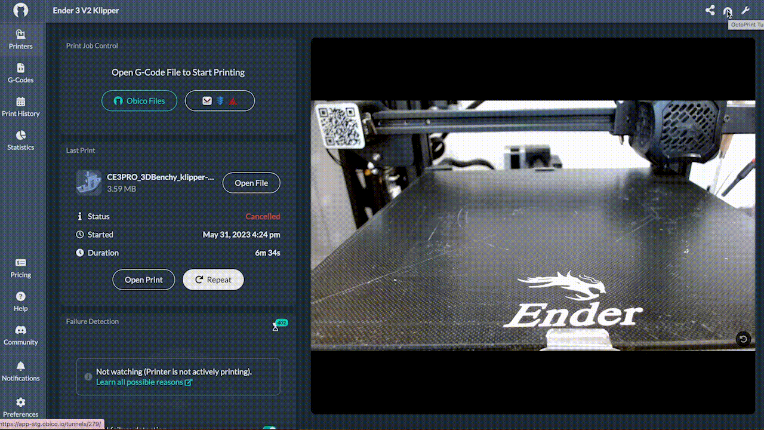
Task: Open Print History from sidebar
Action: (21, 107)
